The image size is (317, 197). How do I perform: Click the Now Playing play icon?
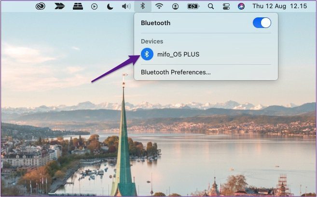[x=94, y=6]
